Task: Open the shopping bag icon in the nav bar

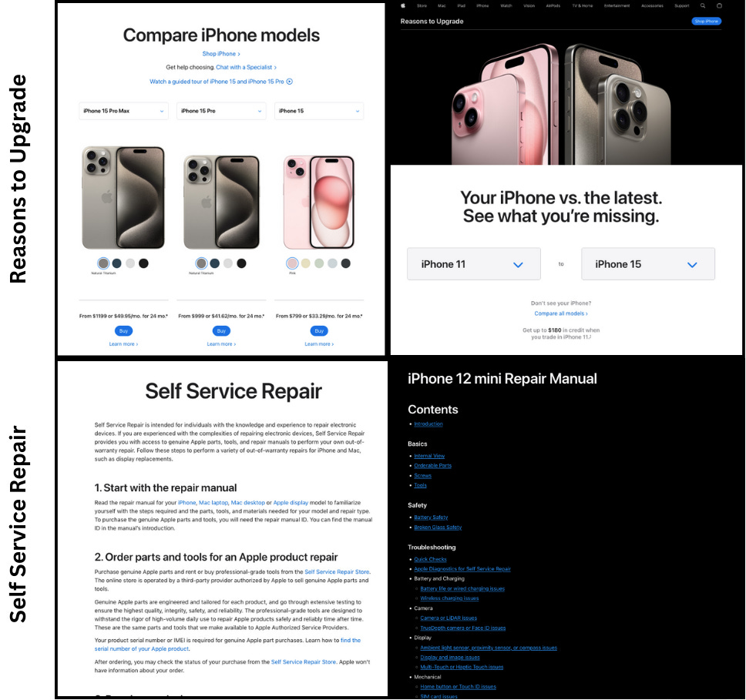Action: 719,5
